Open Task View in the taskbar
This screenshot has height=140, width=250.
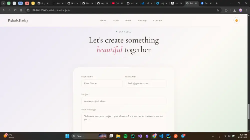pyautogui.click(x=111, y=136)
